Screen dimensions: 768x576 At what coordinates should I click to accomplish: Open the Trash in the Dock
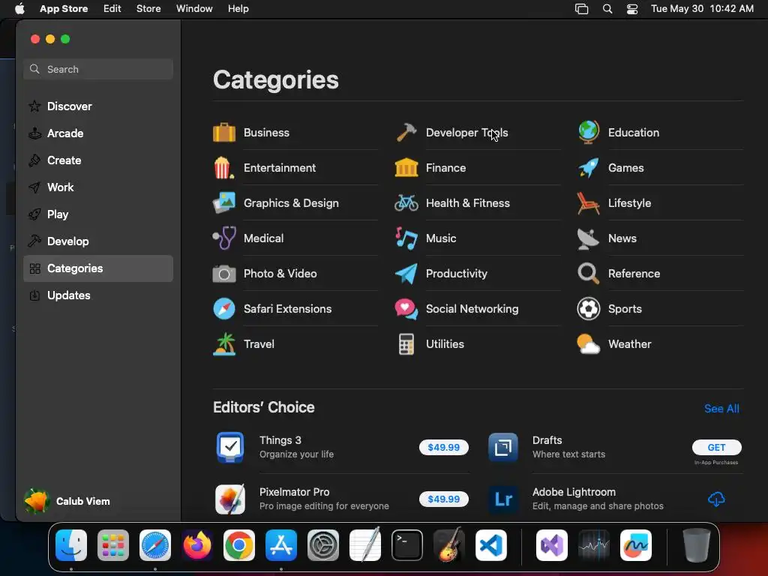click(697, 545)
